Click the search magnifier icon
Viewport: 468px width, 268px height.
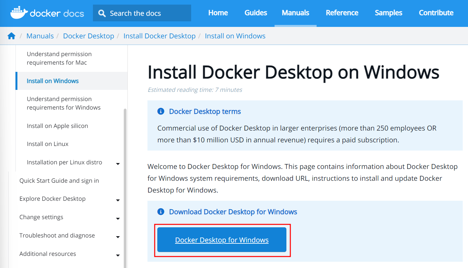click(x=102, y=13)
